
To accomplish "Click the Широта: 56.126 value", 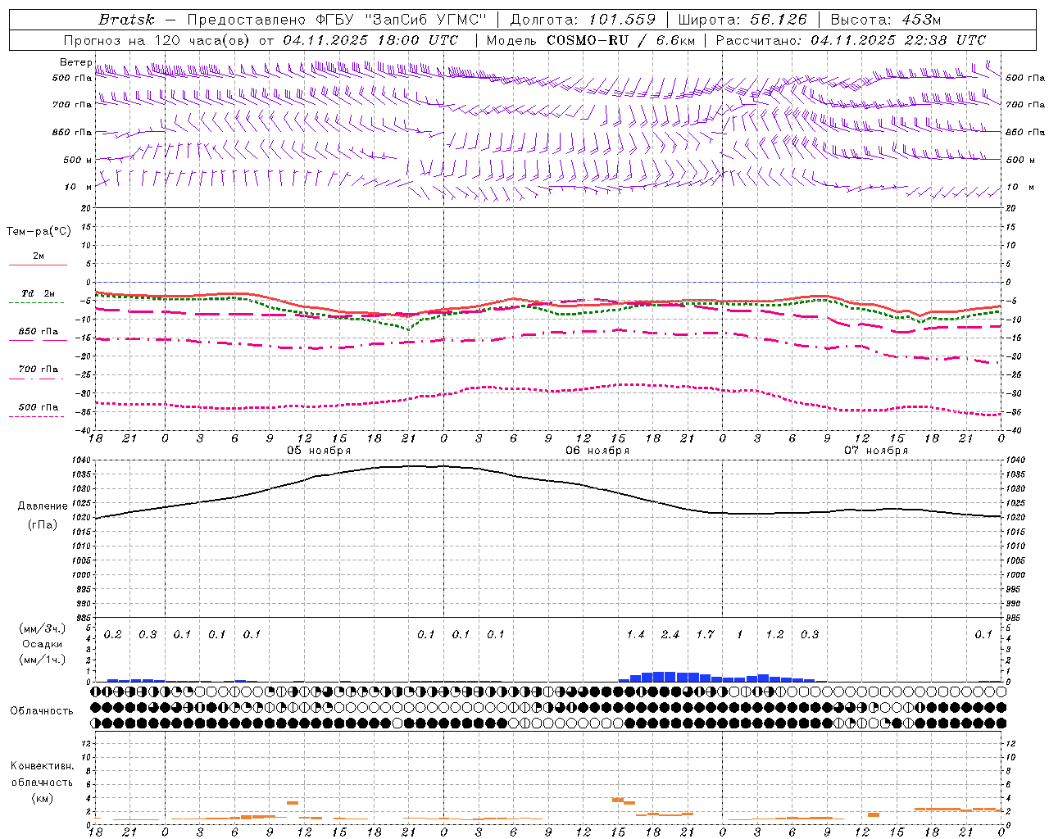I will 743,20.
